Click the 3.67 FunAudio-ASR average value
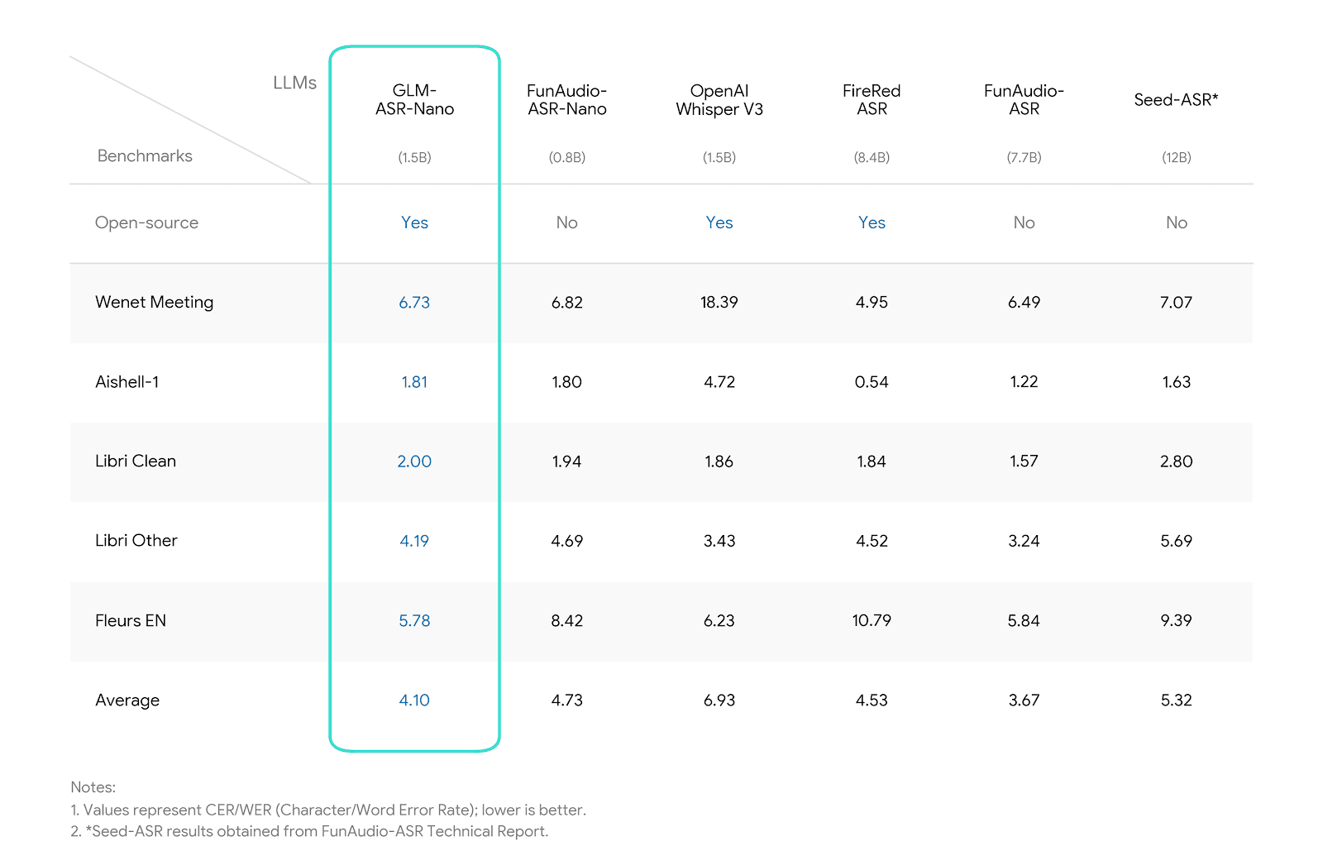Image resolution: width=1323 pixels, height=851 pixels. coord(1024,700)
